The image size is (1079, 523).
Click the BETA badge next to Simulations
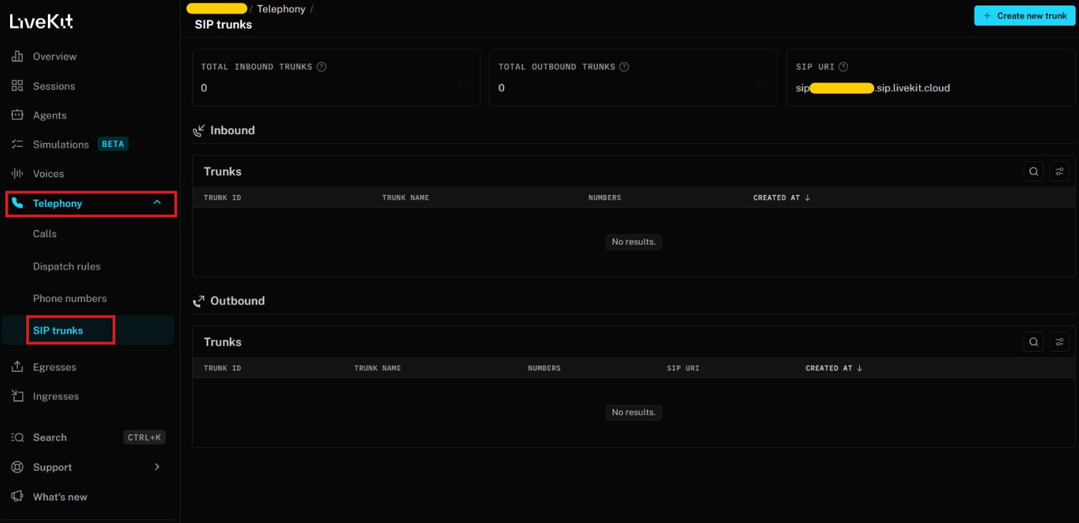pyautogui.click(x=113, y=144)
